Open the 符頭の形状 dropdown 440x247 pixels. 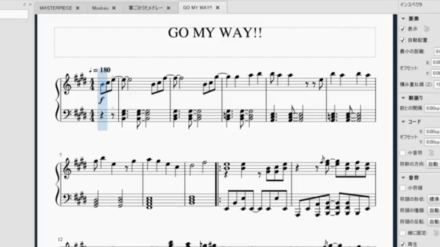point(434,199)
